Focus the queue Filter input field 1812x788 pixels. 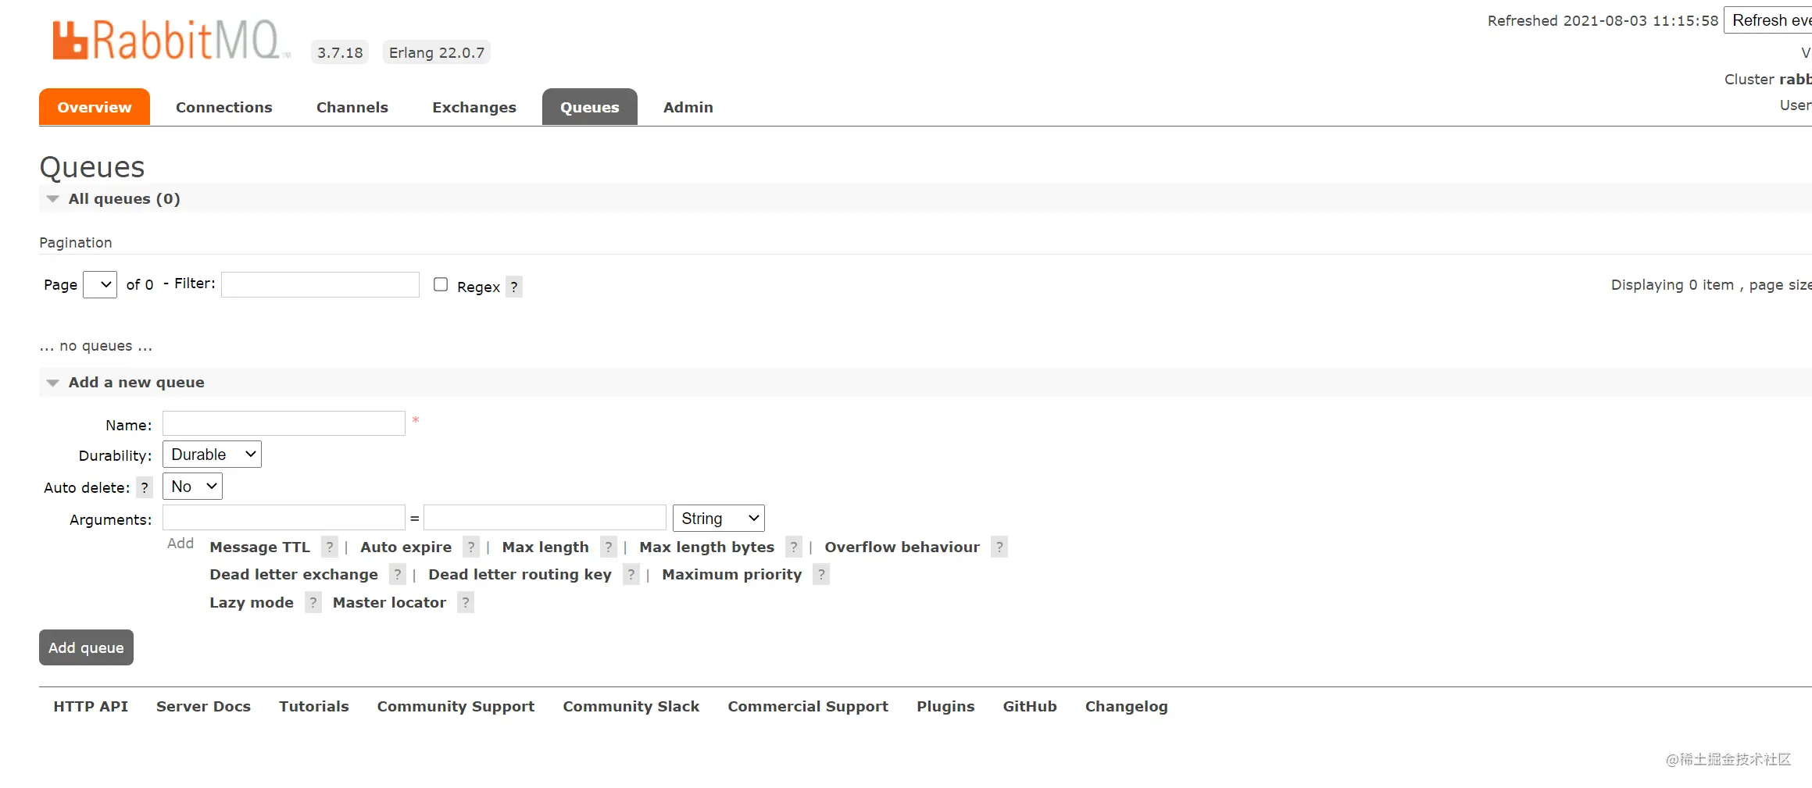[320, 284]
